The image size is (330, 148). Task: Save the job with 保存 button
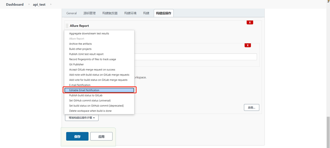click(77, 137)
